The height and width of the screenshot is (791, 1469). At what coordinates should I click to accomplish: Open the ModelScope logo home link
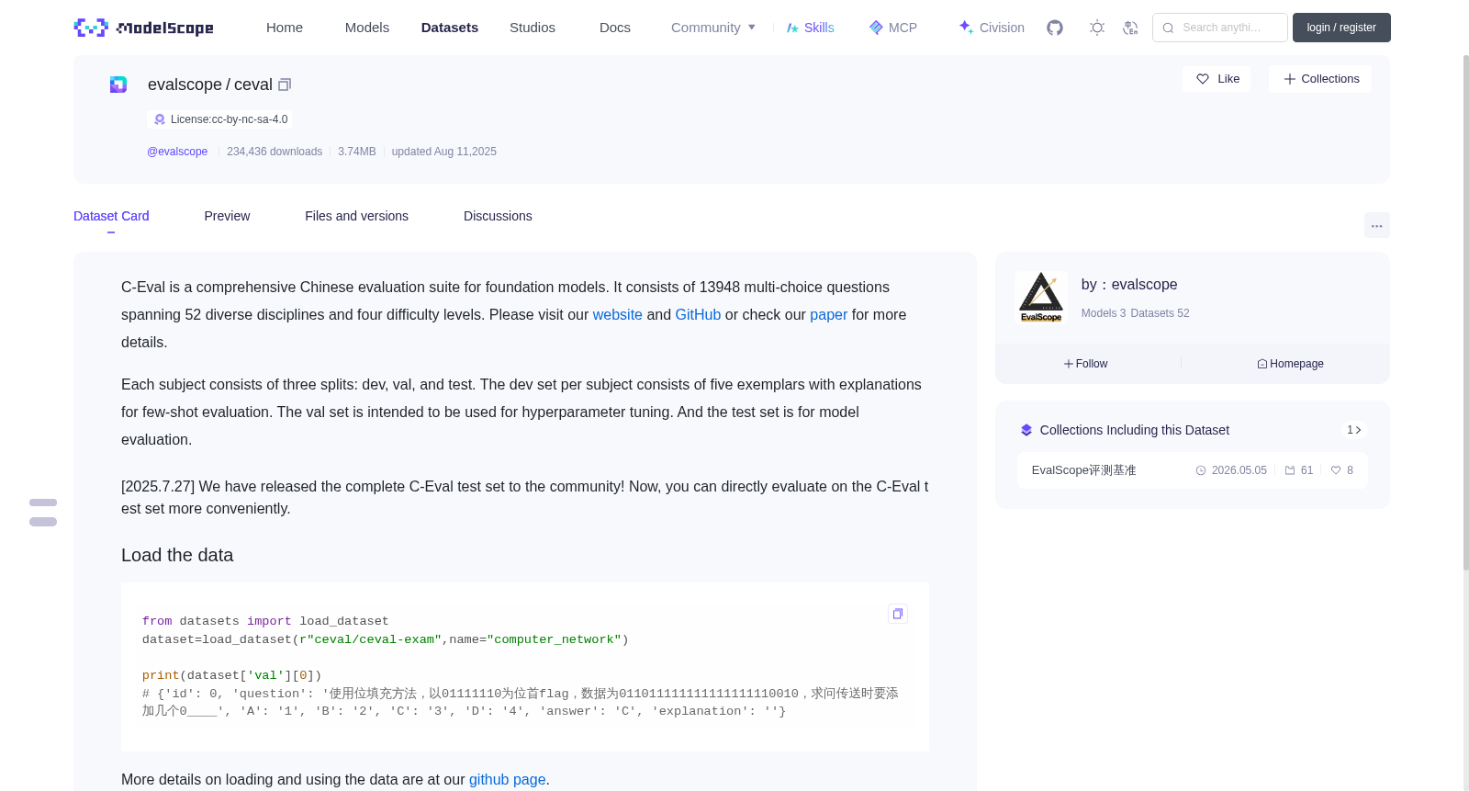click(x=143, y=28)
